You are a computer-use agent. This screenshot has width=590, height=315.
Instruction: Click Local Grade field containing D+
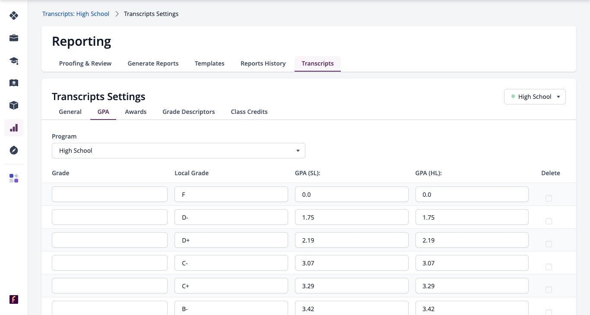pyautogui.click(x=231, y=240)
